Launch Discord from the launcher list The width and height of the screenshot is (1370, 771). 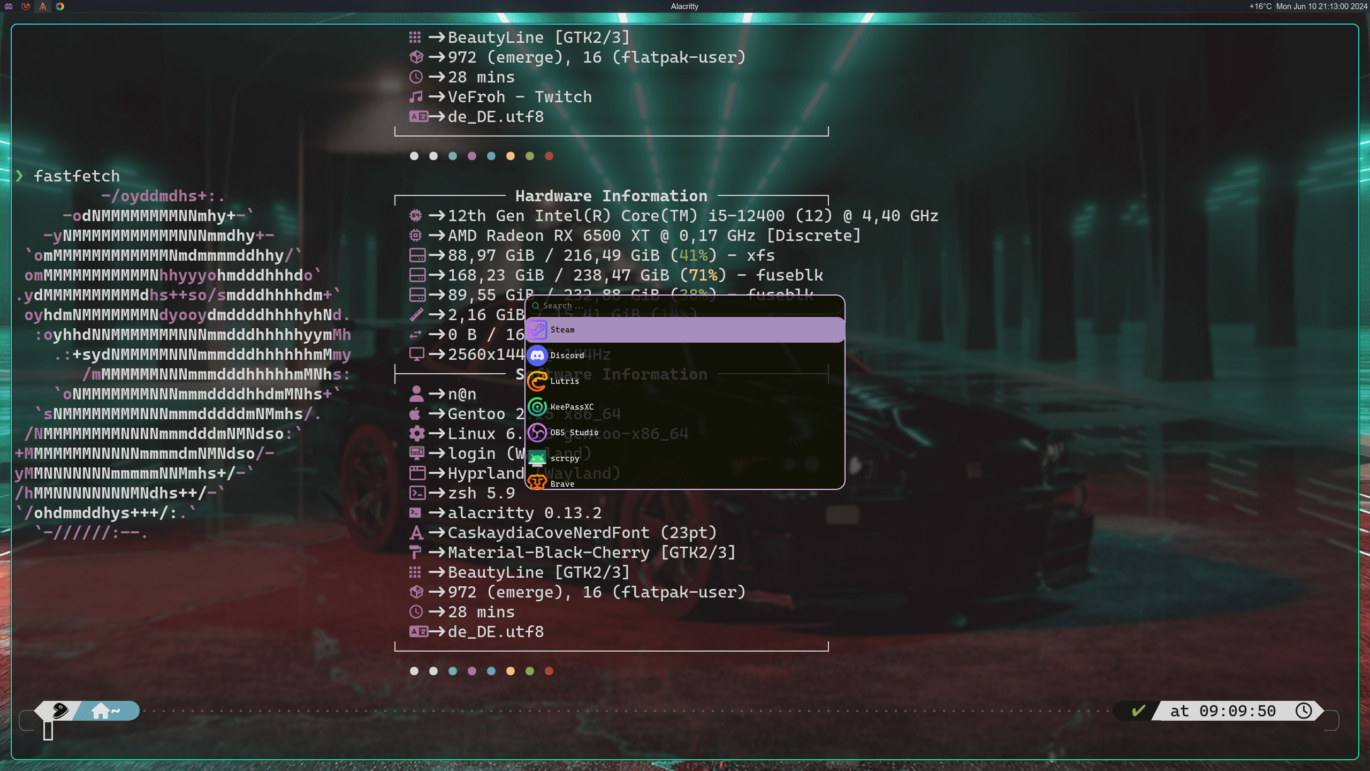pos(684,356)
